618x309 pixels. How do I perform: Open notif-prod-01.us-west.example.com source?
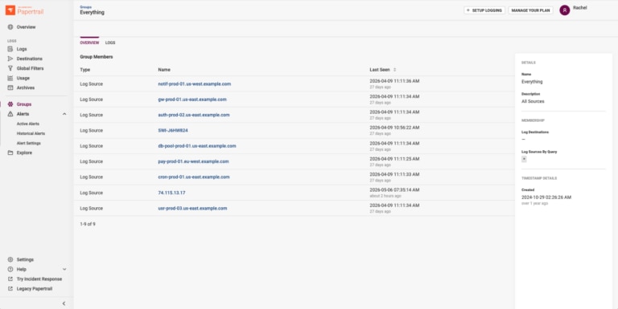[x=194, y=84]
